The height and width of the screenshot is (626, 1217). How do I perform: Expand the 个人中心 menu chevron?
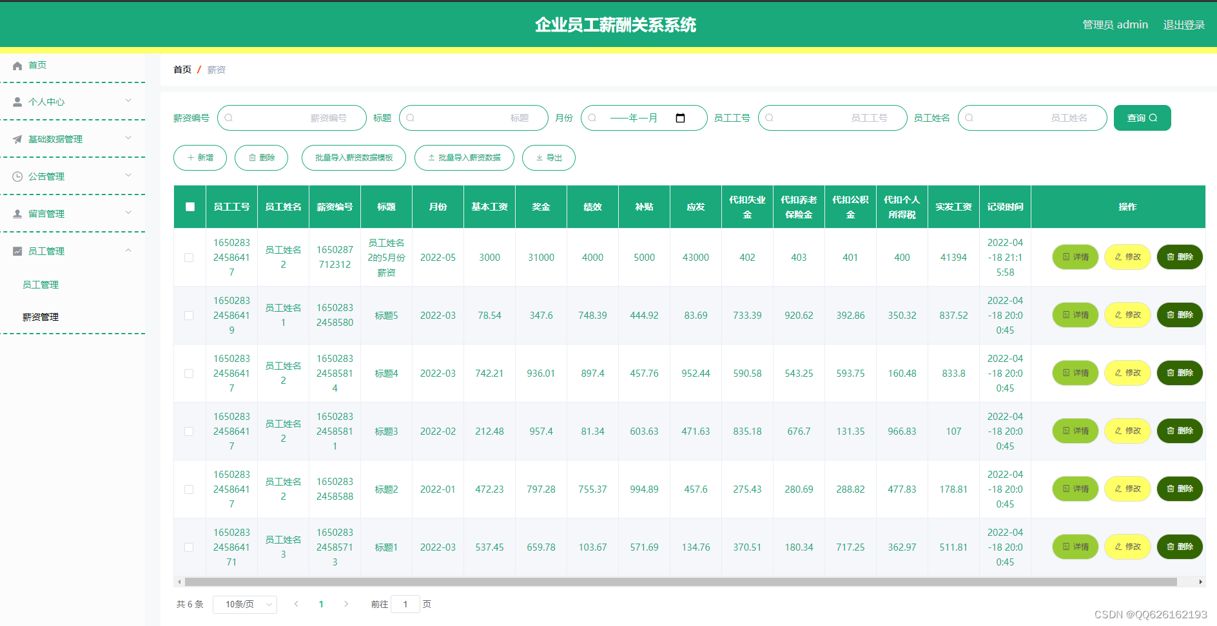click(128, 100)
